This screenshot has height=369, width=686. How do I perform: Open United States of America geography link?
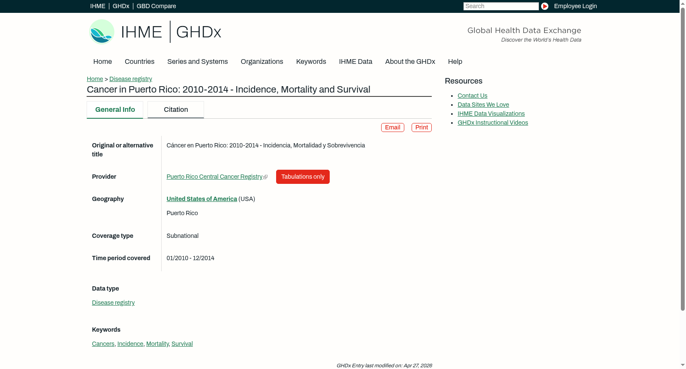click(202, 199)
